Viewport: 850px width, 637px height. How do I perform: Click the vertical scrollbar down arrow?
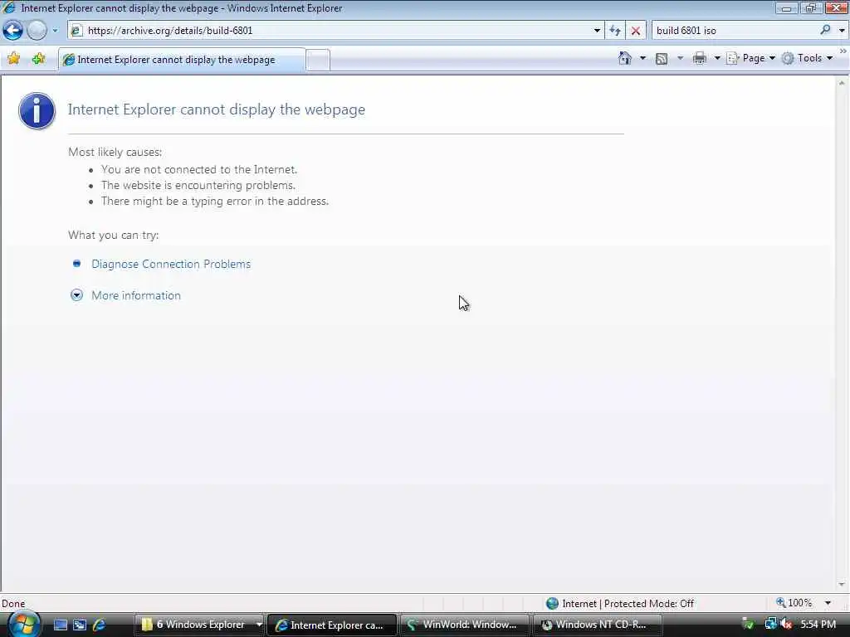pos(842,584)
